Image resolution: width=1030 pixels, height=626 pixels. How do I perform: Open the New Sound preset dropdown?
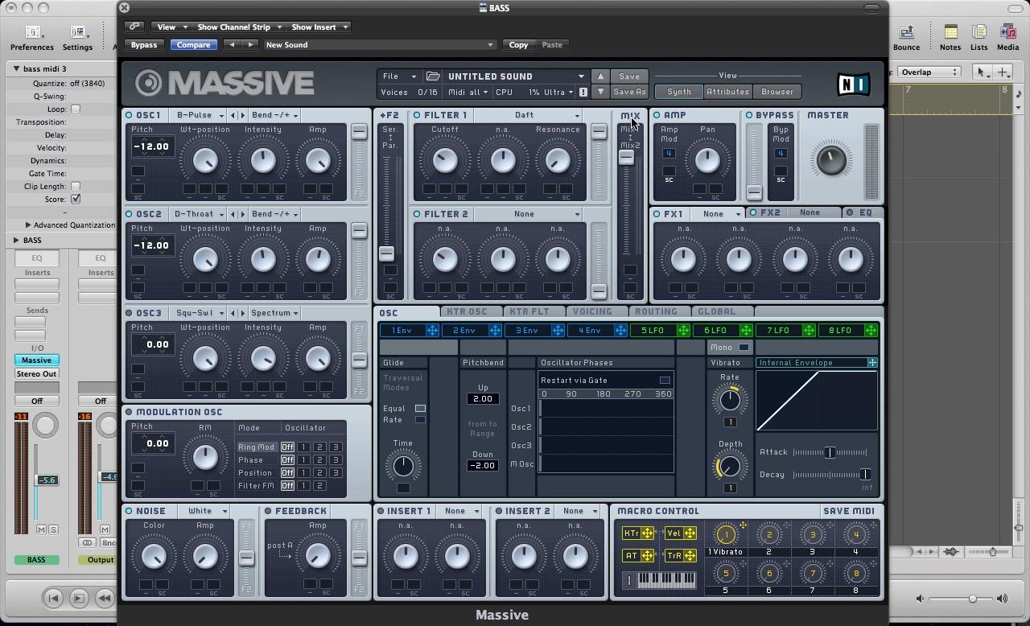point(379,45)
